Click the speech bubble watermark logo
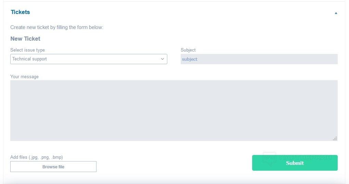Screen dimensions: 349x184 tap(269, 158)
